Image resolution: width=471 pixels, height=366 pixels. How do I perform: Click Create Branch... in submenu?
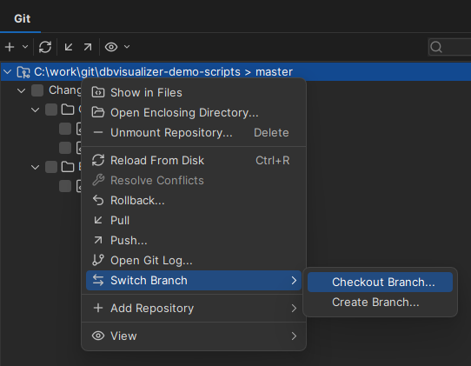coord(380,302)
